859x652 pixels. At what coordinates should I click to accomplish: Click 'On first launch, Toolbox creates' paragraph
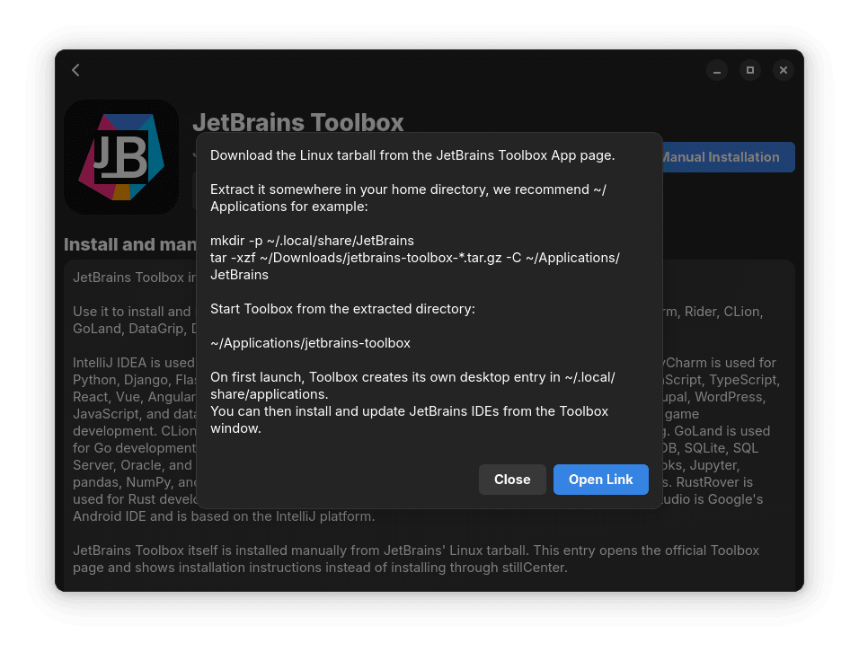[x=412, y=385]
